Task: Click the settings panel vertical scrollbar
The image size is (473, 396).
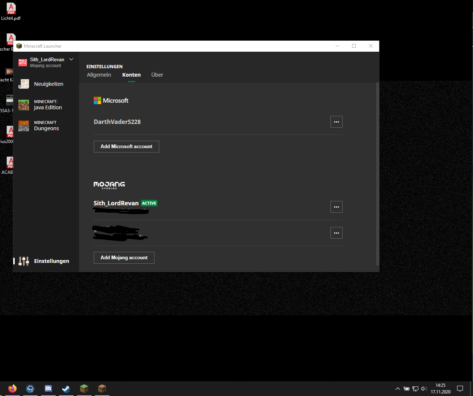Action: [377, 174]
